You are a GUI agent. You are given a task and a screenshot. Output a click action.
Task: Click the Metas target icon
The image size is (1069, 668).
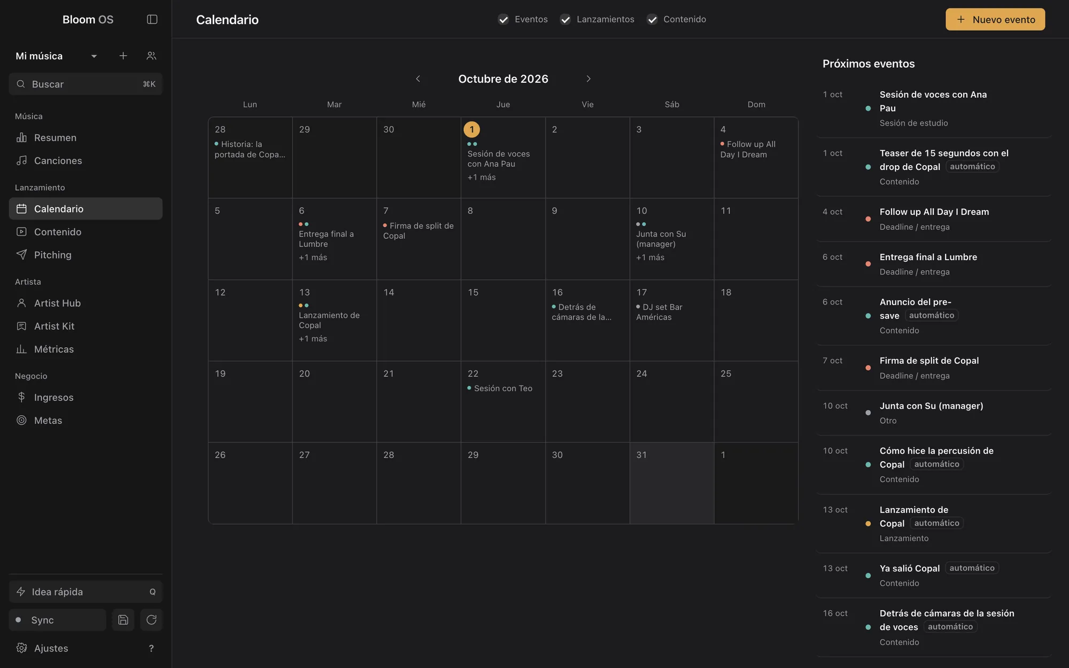[x=21, y=420]
